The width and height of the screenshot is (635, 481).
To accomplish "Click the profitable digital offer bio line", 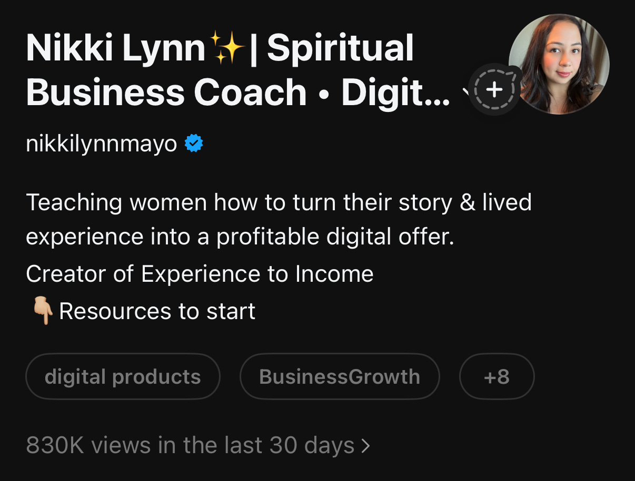I will [x=240, y=238].
